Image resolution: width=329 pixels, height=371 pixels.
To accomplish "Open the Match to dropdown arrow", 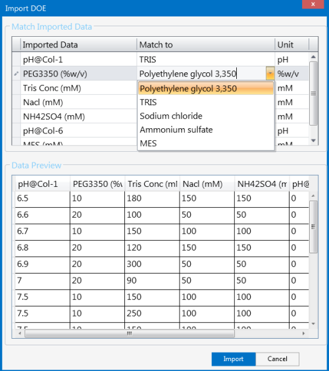I will tap(270, 74).
